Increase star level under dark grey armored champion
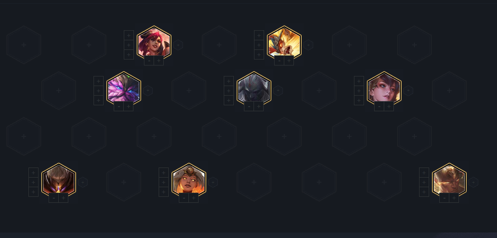This screenshot has height=238, width=497. [x=259, y=106]
